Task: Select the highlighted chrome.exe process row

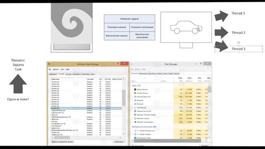Action: point(87,108)
